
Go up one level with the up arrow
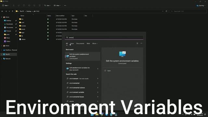[x=12, y=11]
